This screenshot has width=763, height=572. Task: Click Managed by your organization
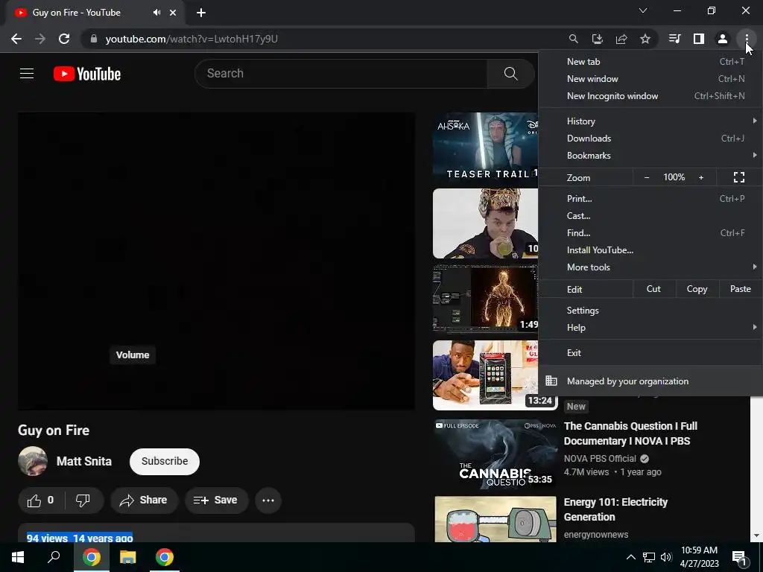point(650,381)
